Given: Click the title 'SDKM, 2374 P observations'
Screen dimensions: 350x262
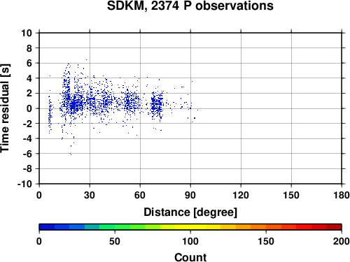Looking at the screenshot, I should tap(190, 6).
